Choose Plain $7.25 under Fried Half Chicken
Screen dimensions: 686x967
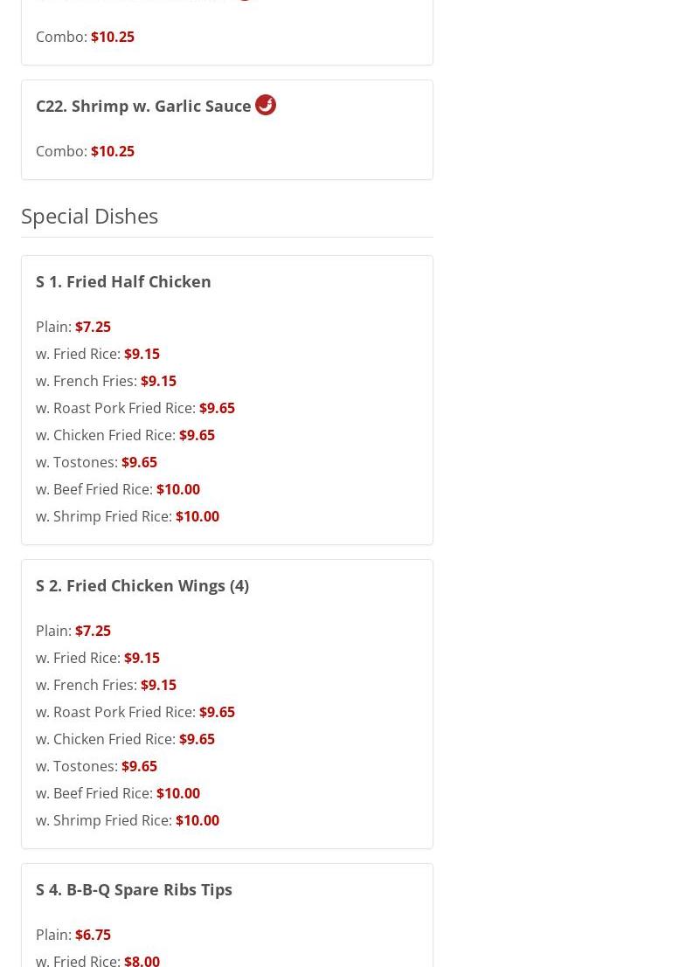click(73, 326)
